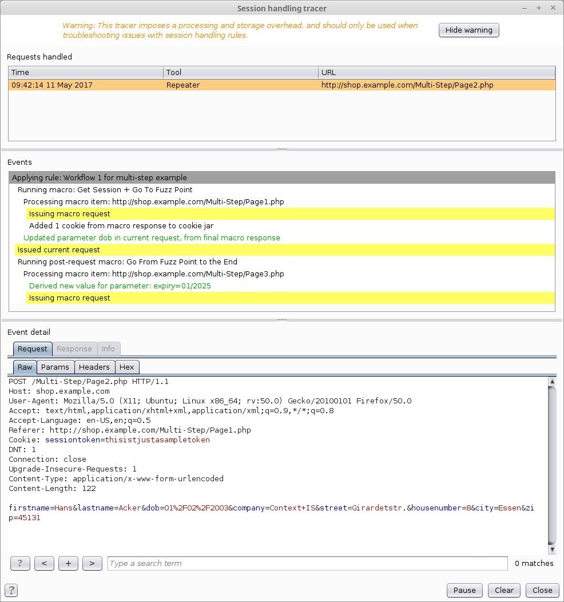The image size is (564, 602).
Task: Click the request viewer vertical scrollbar thumb
Action: [x=552, y=465]
